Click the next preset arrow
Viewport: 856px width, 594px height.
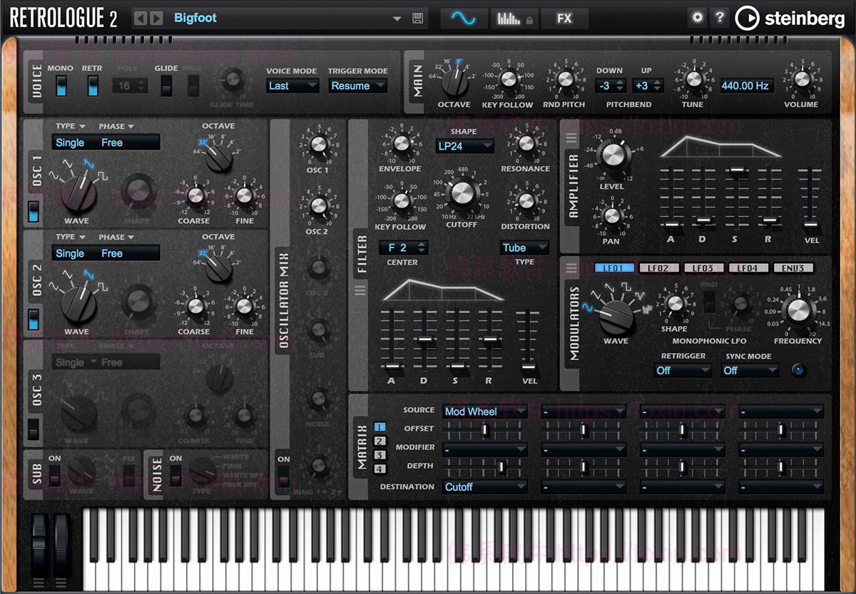(158, 17)
